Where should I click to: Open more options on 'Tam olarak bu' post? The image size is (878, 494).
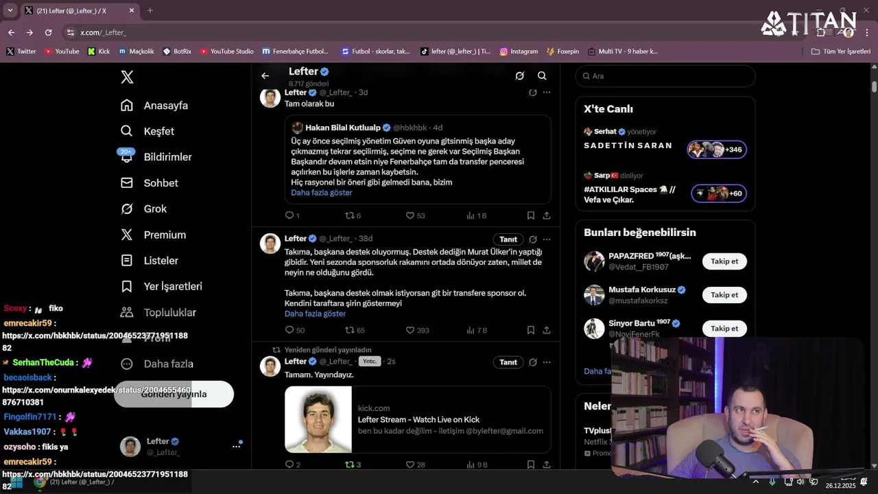(x=547, y=93)
